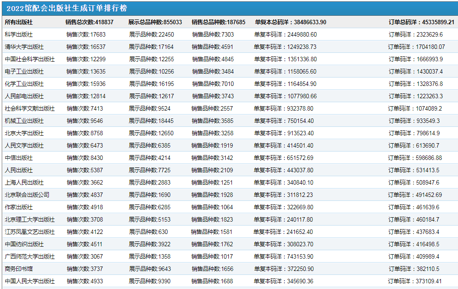Image resolution: width=458 pixels, height=289 pixels.
Task: Select 机械工业出版社 from the ranking
Action: click(24, 121)
